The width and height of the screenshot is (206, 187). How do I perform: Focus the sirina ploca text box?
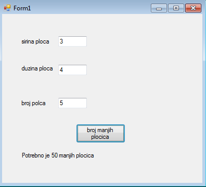click(x=72, y=41)
